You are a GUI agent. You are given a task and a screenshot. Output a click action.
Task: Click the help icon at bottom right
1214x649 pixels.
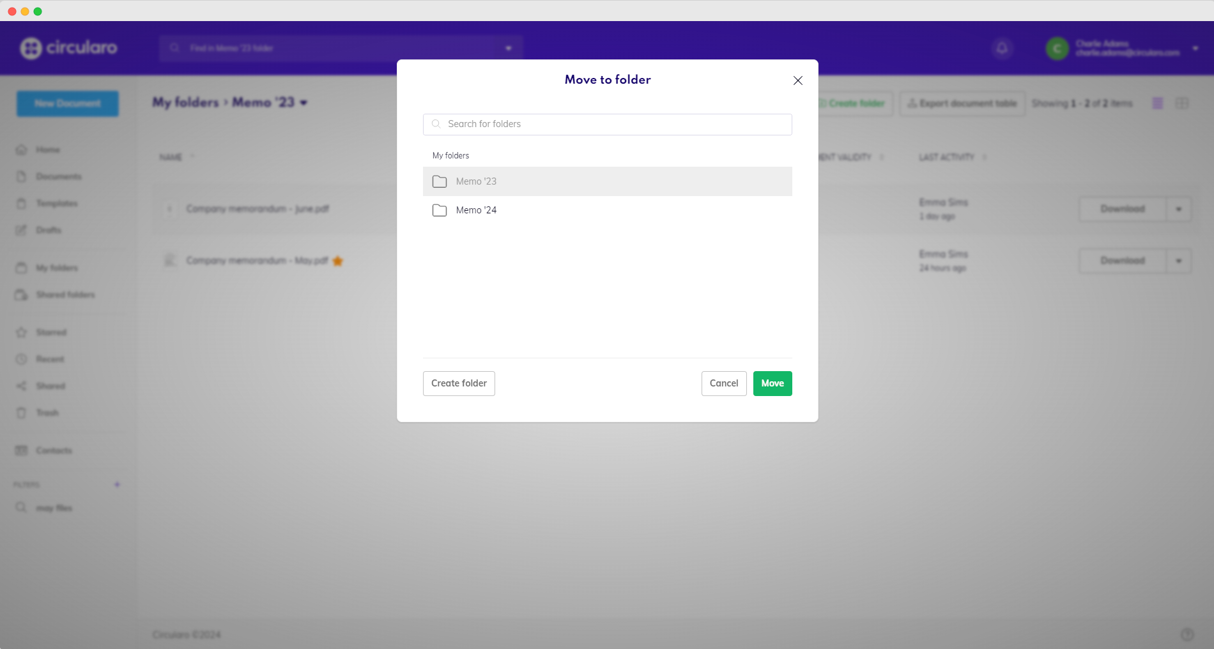(1187, 634)
